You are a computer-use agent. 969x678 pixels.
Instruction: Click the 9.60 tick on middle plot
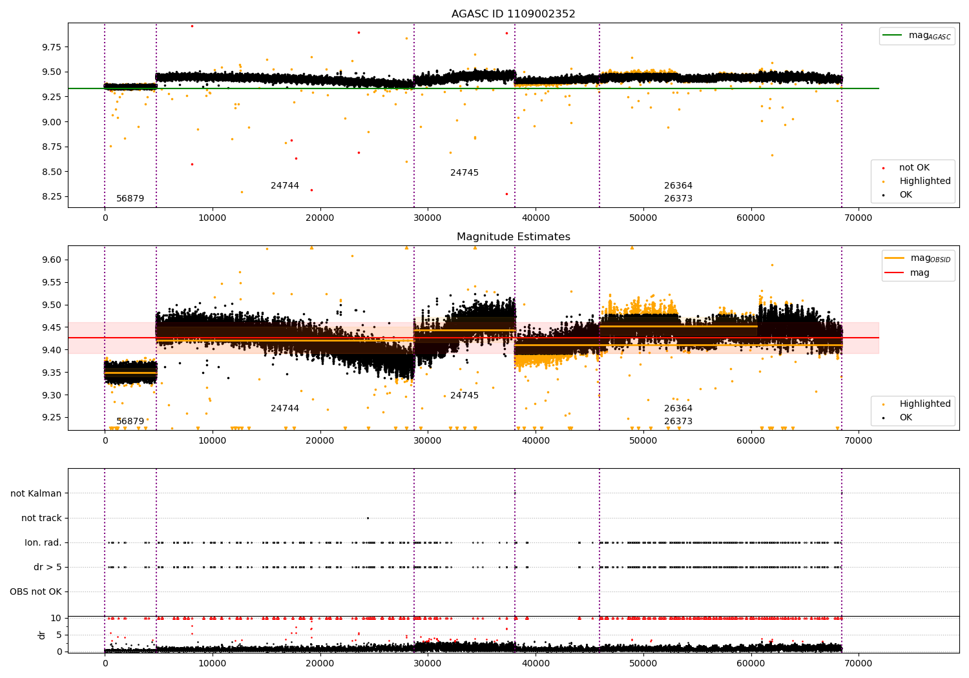click(52, 260)
